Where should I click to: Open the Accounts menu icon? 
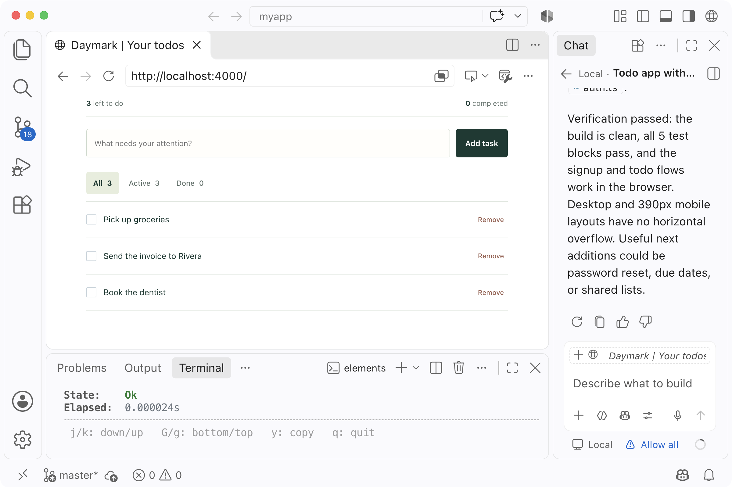pos(22,401)
